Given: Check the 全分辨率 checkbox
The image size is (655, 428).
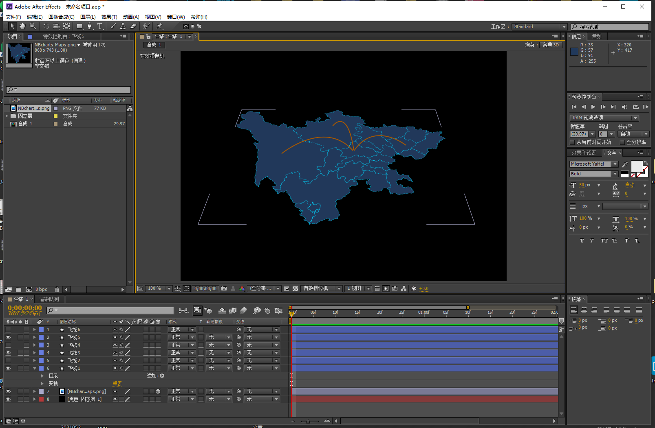Looking at the screenshot, I should pos(622,142).
